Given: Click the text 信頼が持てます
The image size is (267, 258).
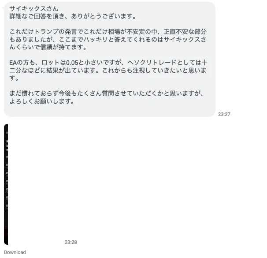Looking at the screenshot, I should pos(62,47).
